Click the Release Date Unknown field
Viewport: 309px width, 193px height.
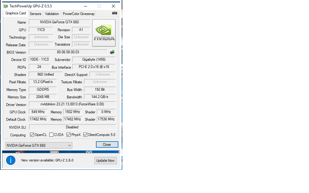click(x=41, y=44)
